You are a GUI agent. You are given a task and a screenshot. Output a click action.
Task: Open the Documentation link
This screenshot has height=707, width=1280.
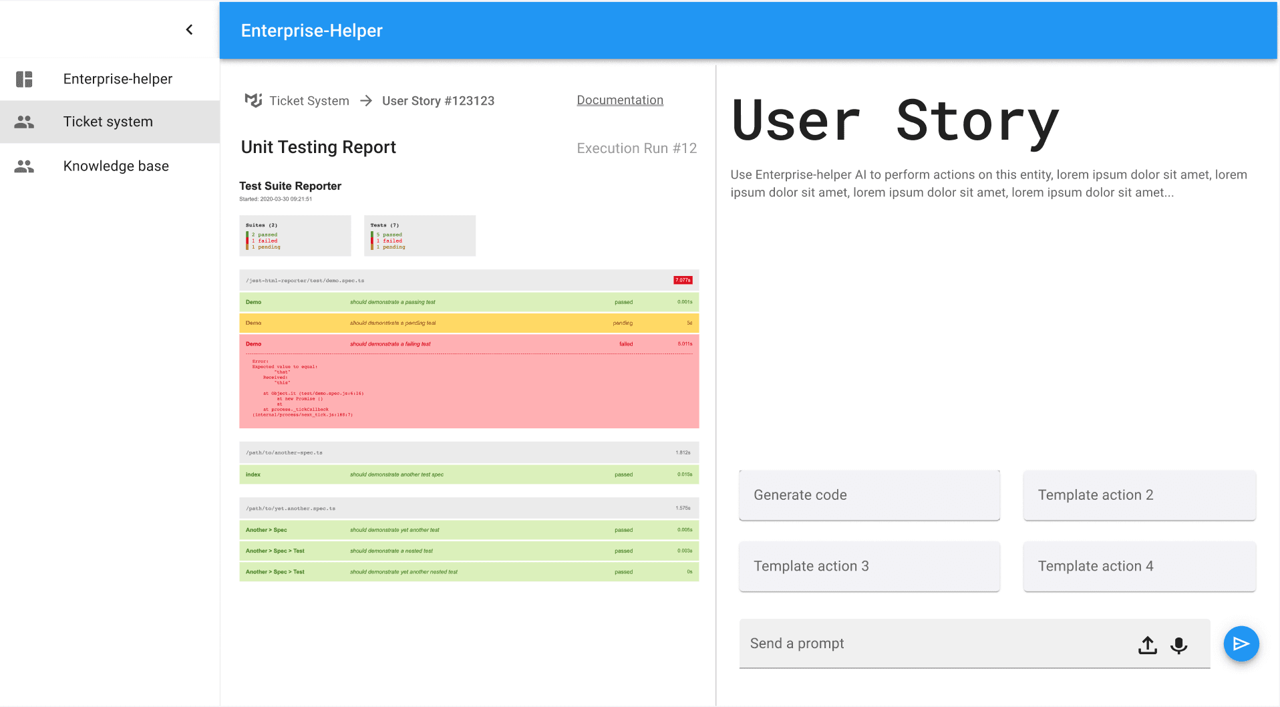619,100
